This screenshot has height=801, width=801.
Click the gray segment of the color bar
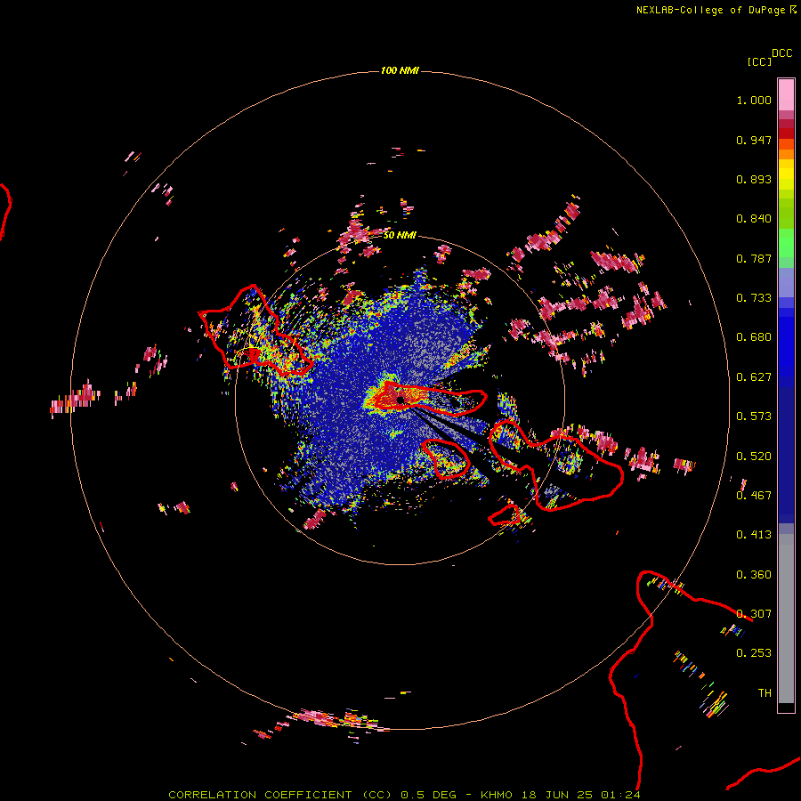(x=786, y=619)
